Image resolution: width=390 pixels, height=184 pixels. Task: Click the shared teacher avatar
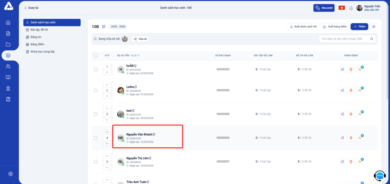pyautogui.click(x=125, y=39)
